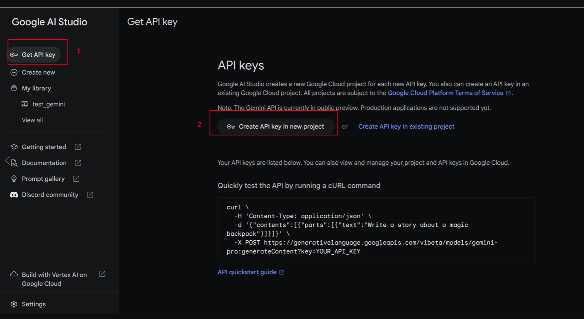Click the 'Quickly test the API' heading

(x=299, y=185)
